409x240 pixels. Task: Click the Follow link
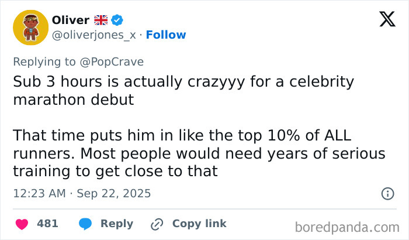pyautogui.click(x=166, y=35)
